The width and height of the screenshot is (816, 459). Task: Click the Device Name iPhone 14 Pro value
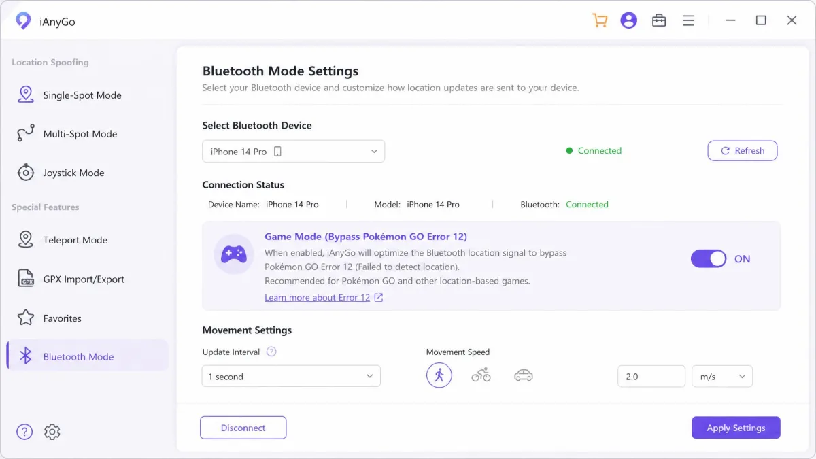point(292,204)
